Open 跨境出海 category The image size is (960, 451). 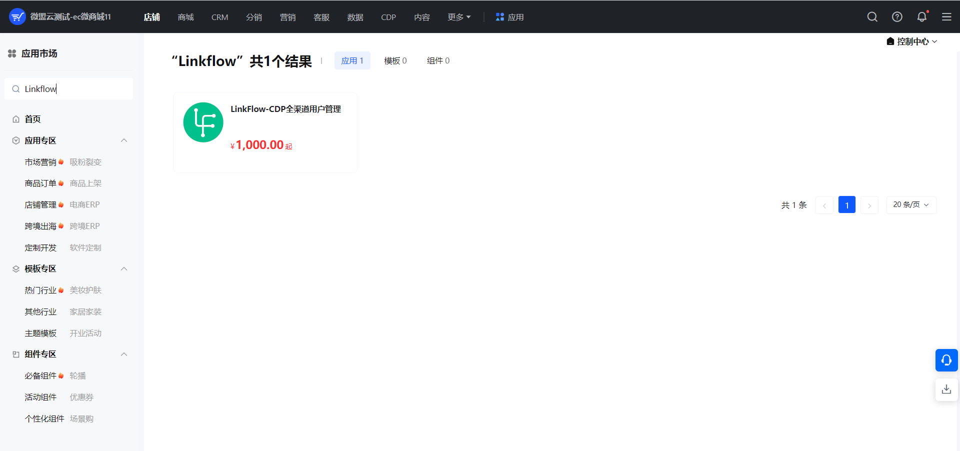[40, 226]
